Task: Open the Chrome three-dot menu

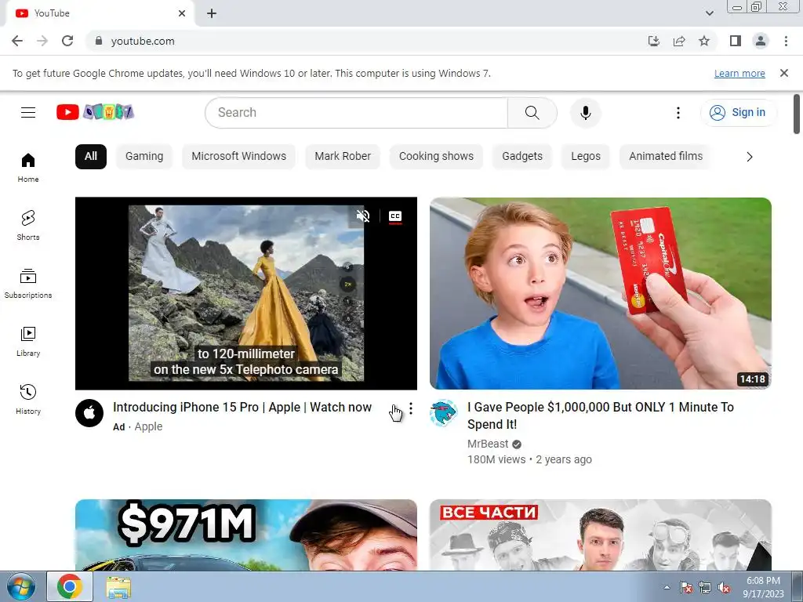Action: coord(786,41)
